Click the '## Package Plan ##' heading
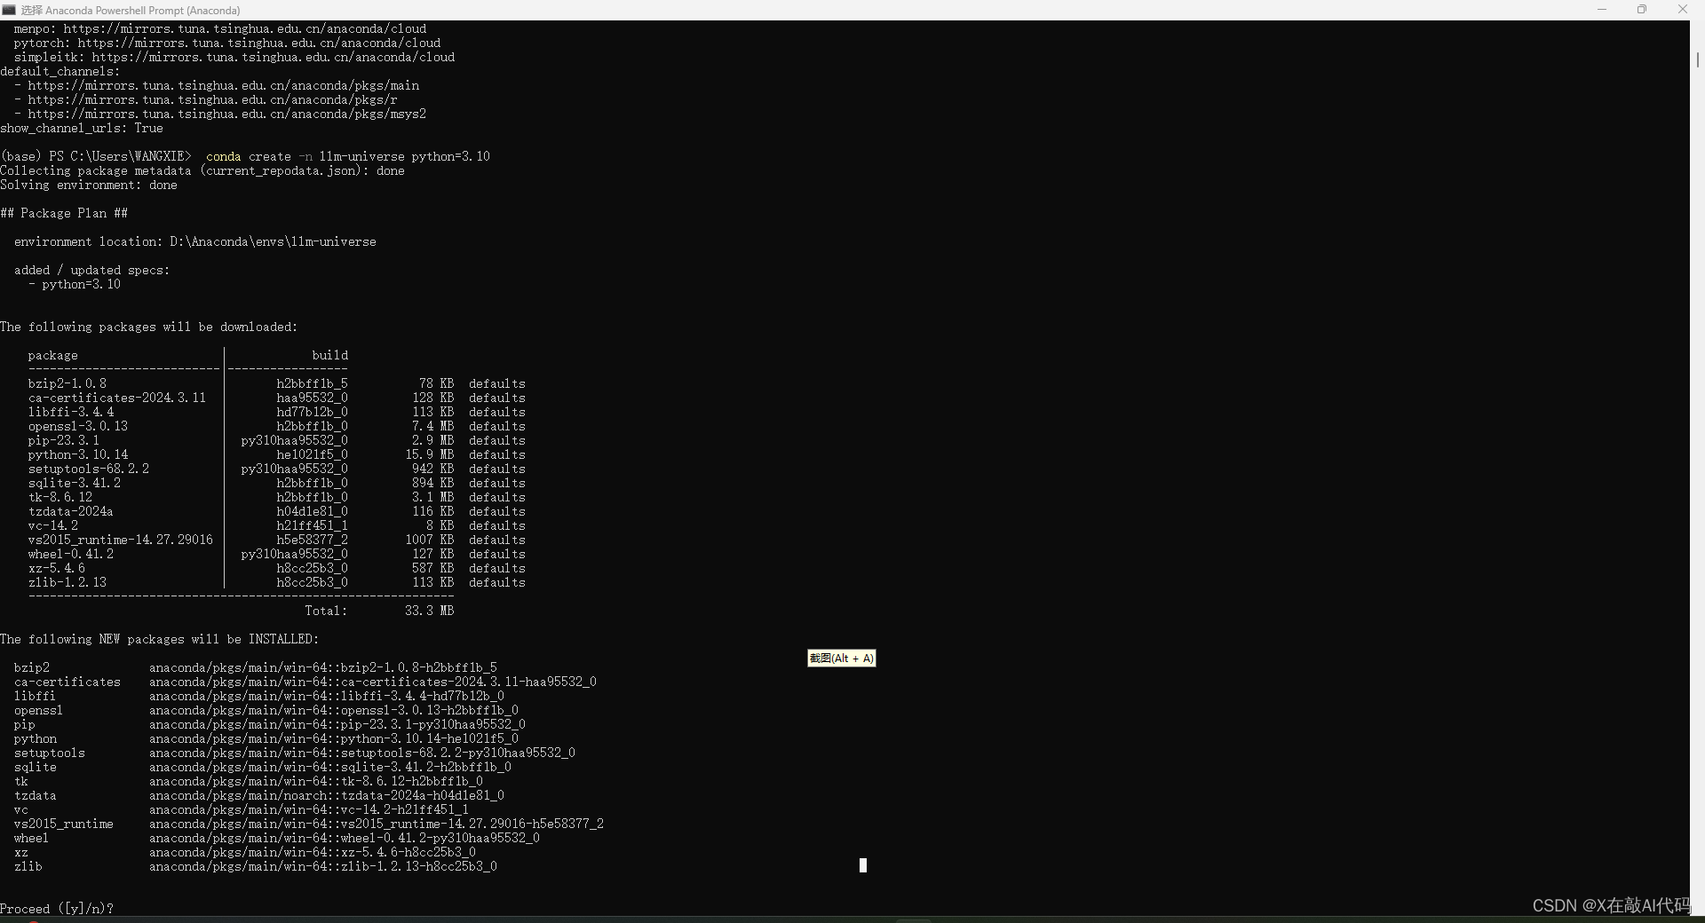The width and height of the screenshot is (1705, 923). (x=64, y=213)
